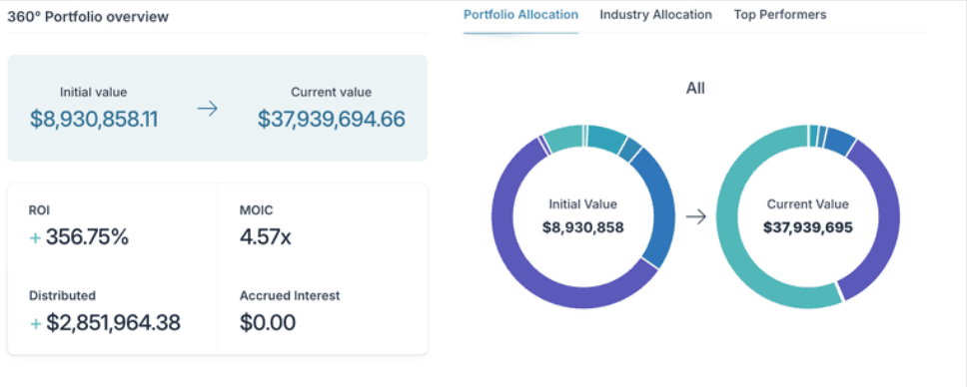Click the $8,930,858 label inside the left donut
Image resolution: width=967 pixels, height=387 pixels.
582,228
